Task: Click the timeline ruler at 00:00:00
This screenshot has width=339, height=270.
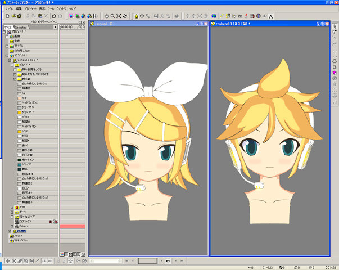Action: click(66, 26)
